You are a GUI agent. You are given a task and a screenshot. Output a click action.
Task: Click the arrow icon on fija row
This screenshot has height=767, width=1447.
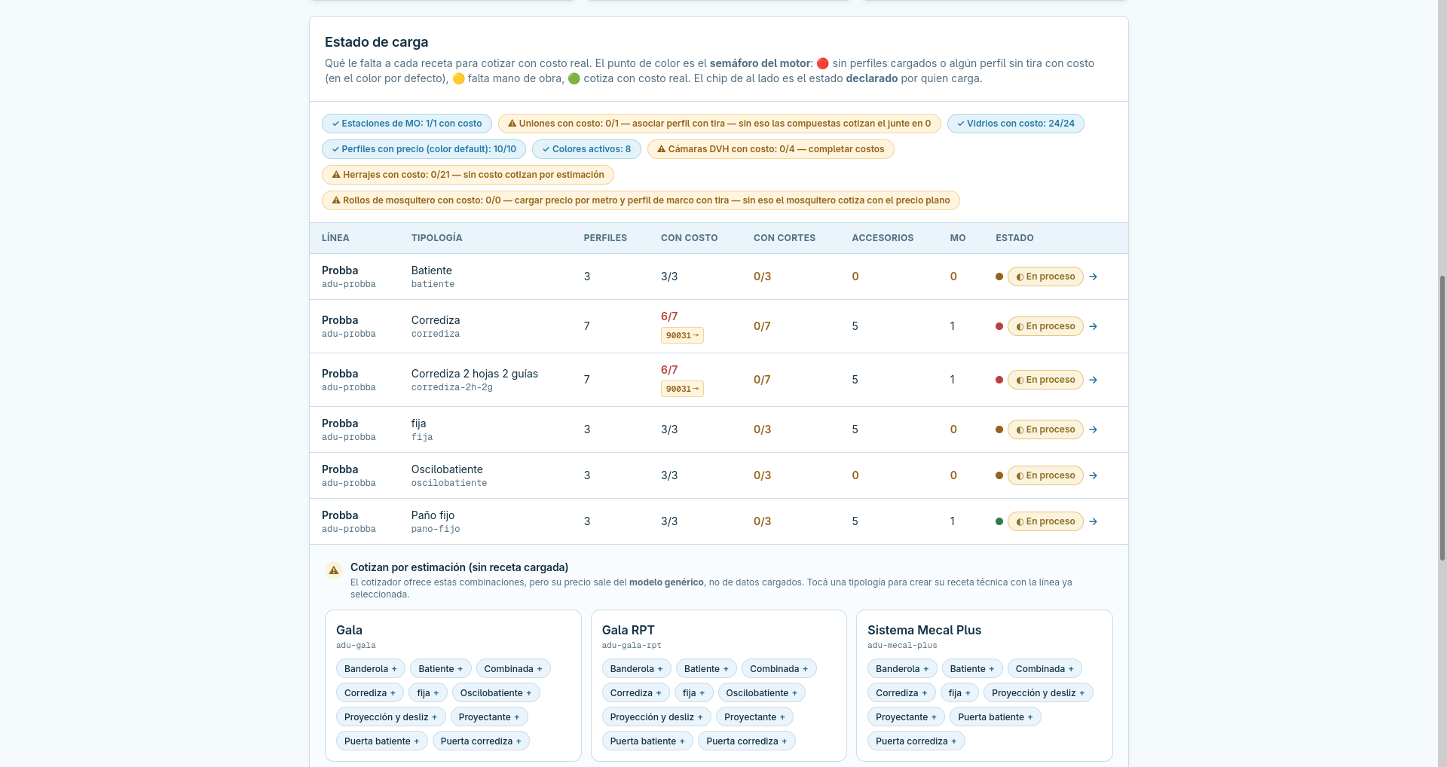coord(1093,429)
